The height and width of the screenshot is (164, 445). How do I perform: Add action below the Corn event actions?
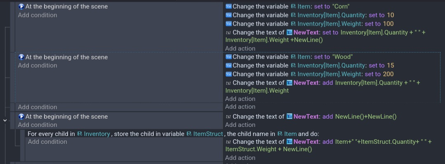pos(240,48)
